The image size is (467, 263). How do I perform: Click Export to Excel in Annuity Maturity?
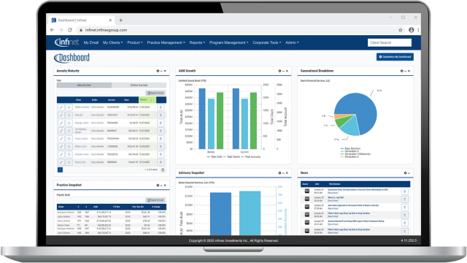155,93
